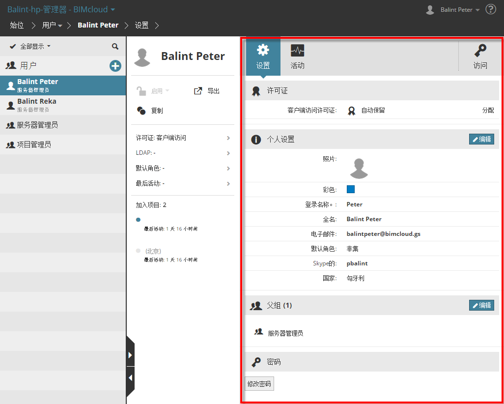Expand the LDAP row chevron

click(228, 153)
